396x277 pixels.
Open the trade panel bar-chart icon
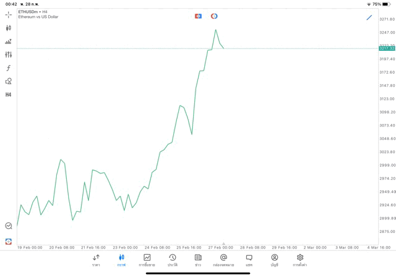(x=8, y=42)
